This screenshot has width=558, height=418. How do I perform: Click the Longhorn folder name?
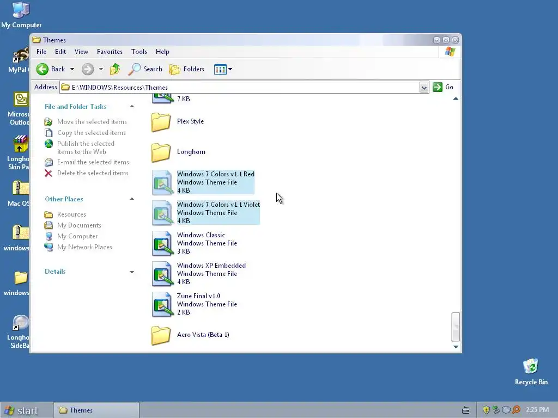coord(191,152)
